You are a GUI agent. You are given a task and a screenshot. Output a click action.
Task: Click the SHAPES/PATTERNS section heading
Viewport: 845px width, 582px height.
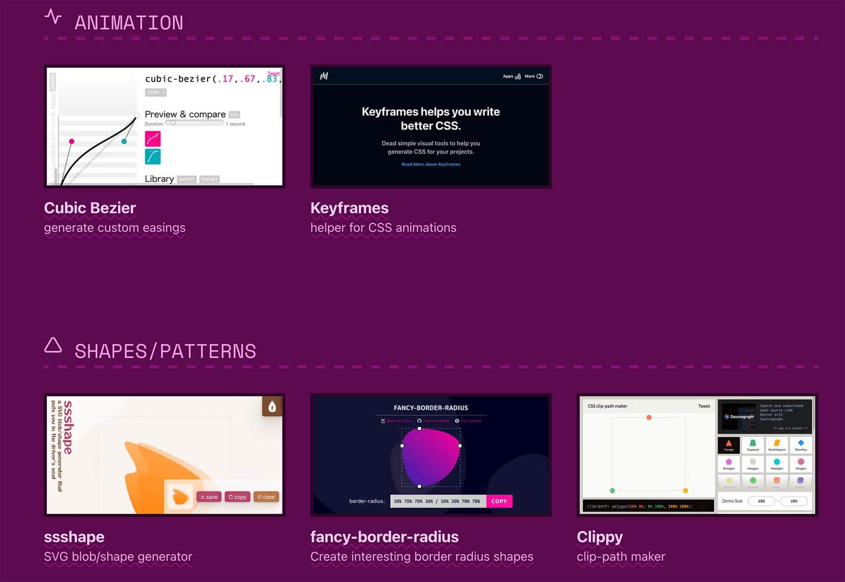[165, 351]
